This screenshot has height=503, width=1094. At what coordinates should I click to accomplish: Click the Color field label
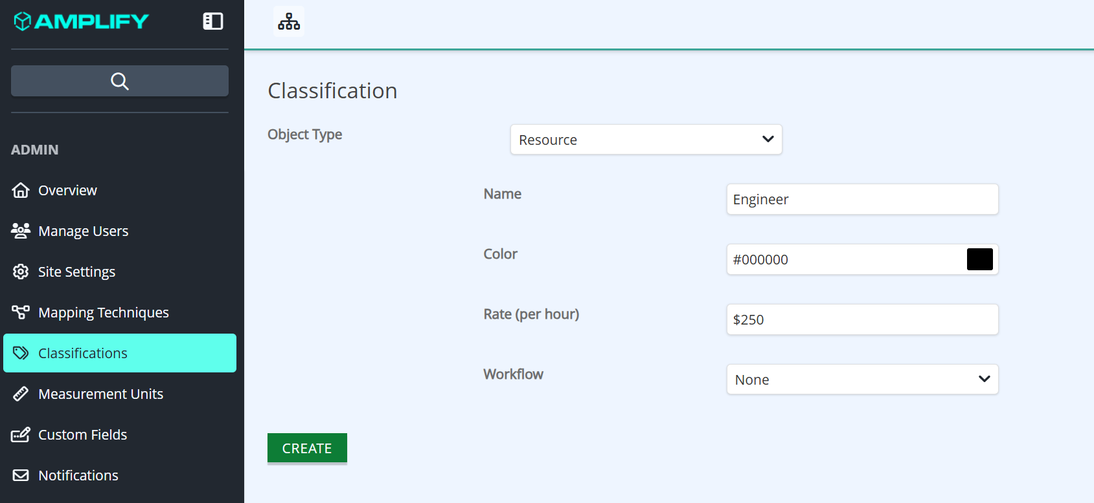click(x=501, y=254)
